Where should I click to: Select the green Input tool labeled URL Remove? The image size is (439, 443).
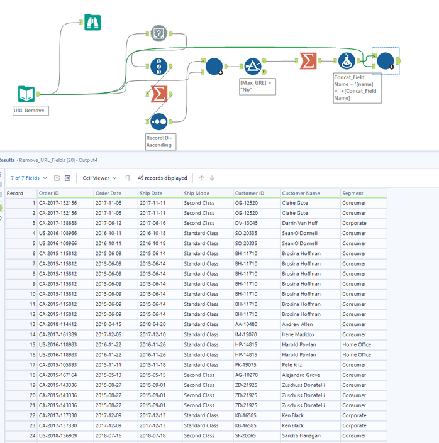pyautogui.click(x=26, y=94)
